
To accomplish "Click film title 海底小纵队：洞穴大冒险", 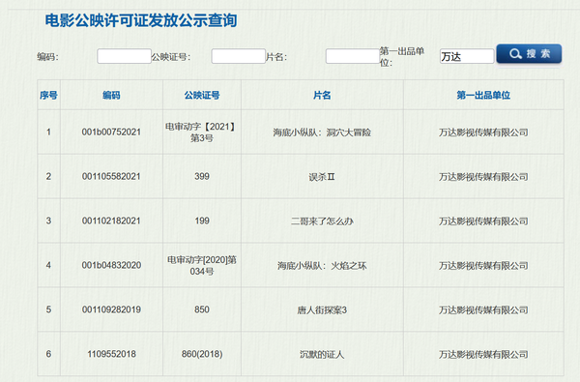I will [x=322, y=132].
